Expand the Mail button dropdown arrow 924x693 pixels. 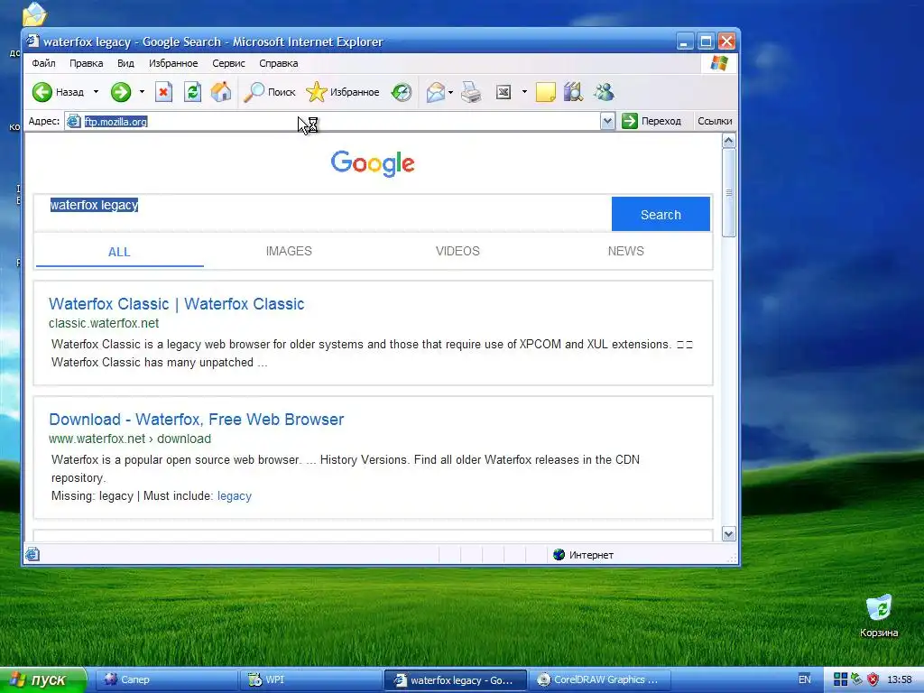(x=450, y=92)
